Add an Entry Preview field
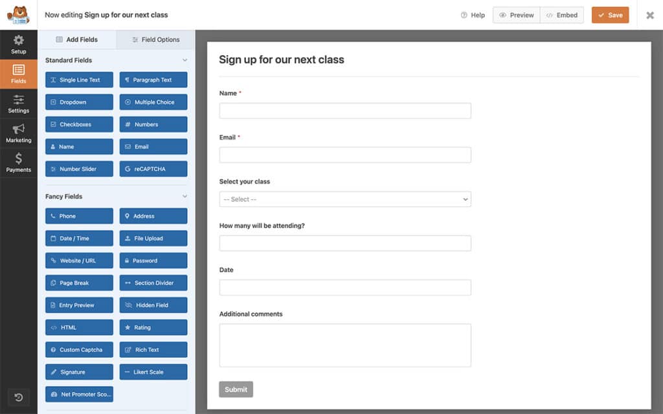This screenshot has height=414, width=663. [x=79, y=305]
